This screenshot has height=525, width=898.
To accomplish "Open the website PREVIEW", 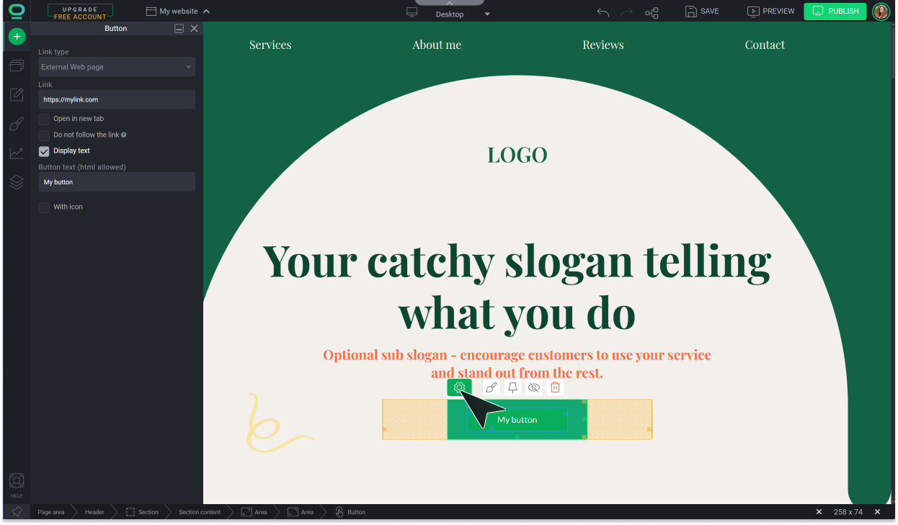I will pyautogui.click(x=770, y=12).
